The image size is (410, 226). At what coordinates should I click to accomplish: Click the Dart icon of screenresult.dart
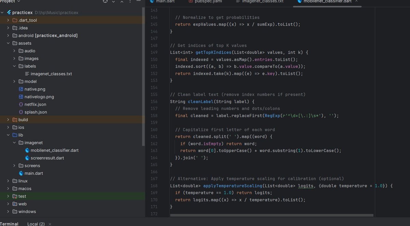(27, 158)
